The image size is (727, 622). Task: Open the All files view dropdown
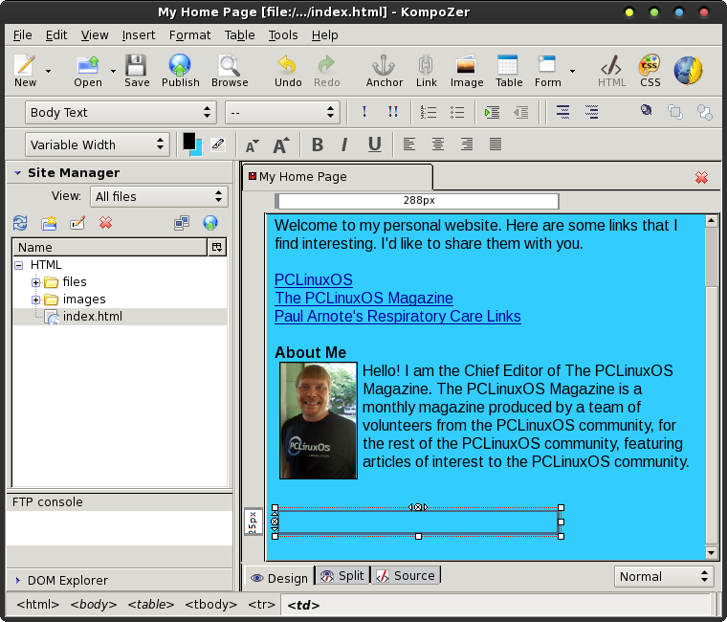coord(159,197)
